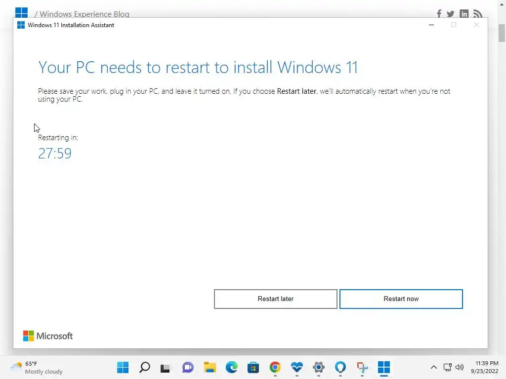The image size is (506, 379).
Task: Open Microsoft Store from taskbar
Action: coord(253,367)
